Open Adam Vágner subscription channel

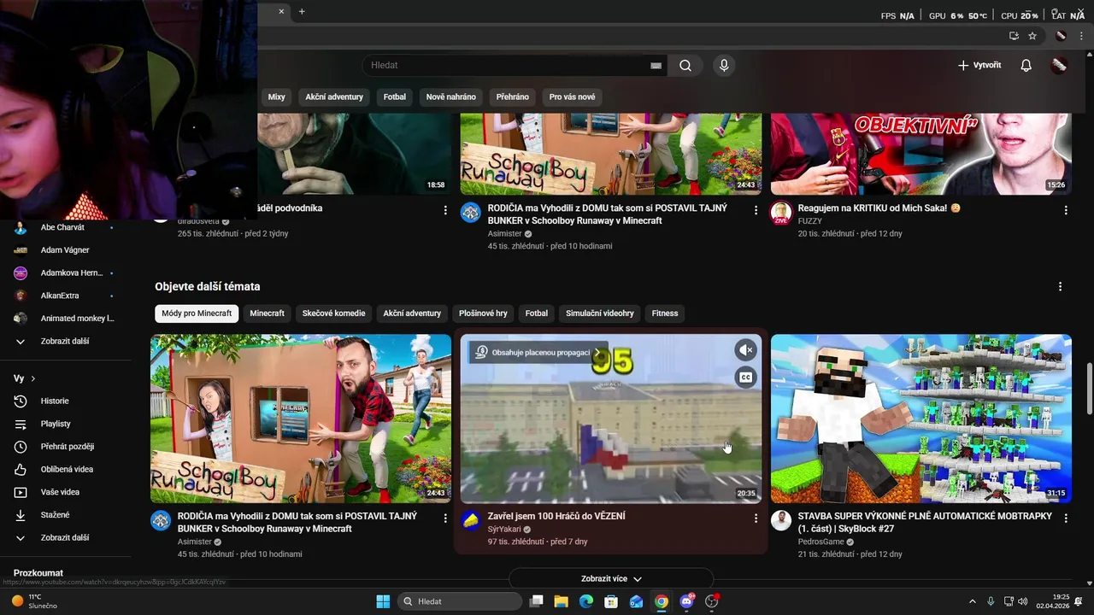66,250
